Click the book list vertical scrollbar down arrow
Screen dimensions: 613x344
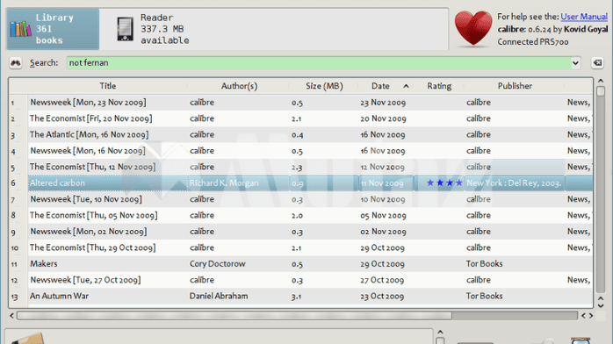[x=601, y=305]
